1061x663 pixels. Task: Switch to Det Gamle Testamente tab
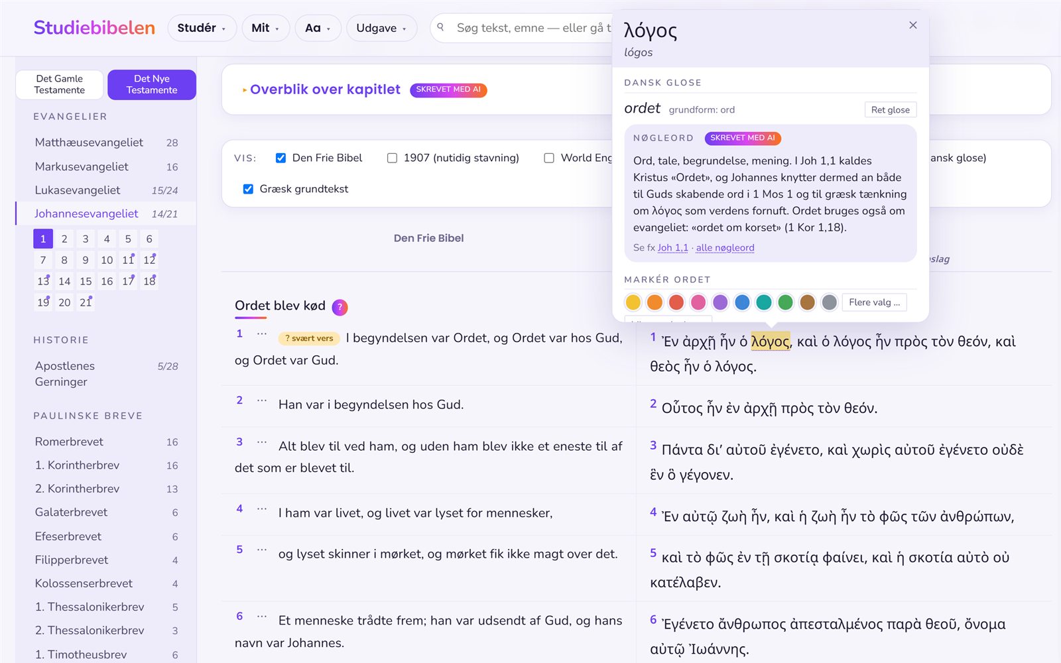[60, 84]
